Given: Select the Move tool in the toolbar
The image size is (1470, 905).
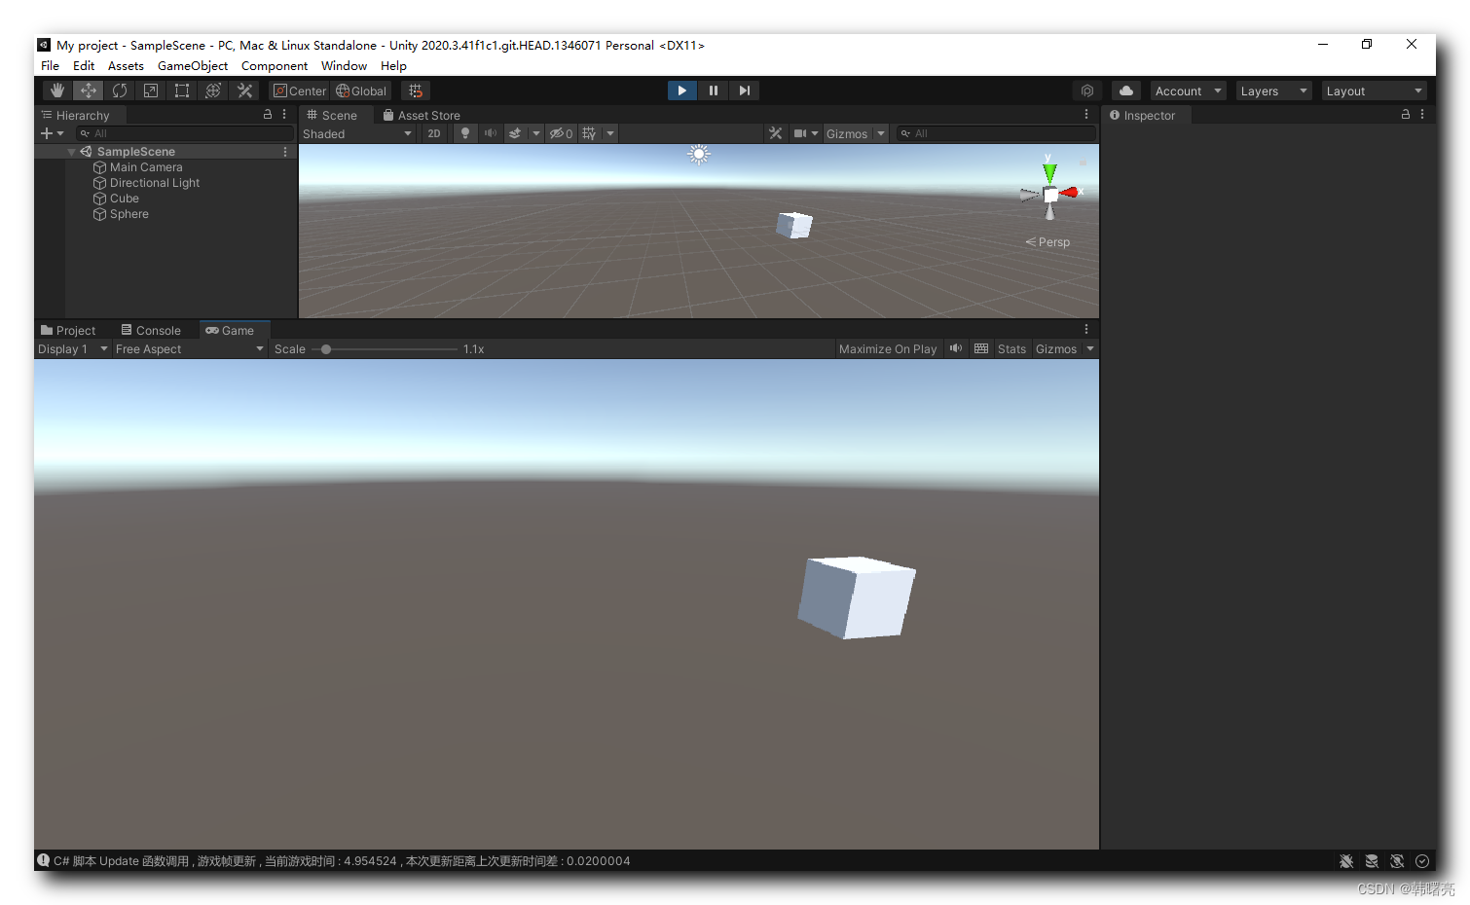Looking at the screenshot, I should [88, 90].
